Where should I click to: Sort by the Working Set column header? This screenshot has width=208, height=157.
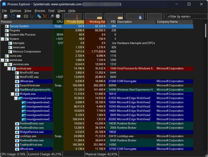(95, 22)
